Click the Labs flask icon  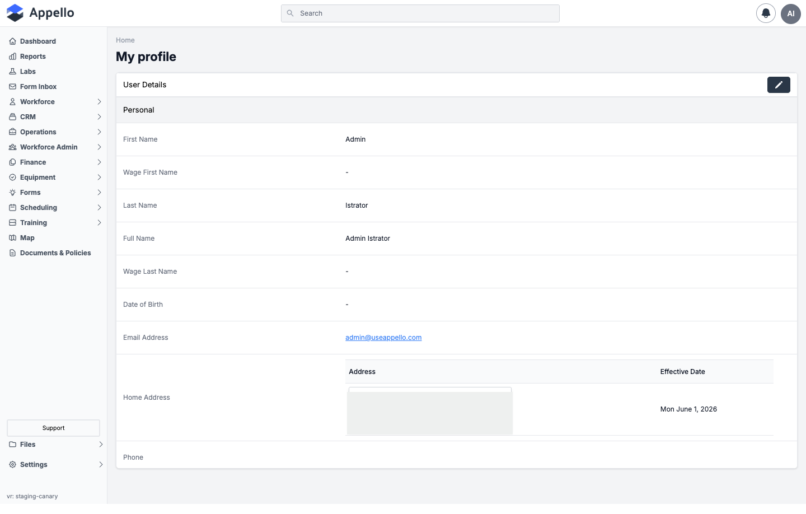(12, 72)
